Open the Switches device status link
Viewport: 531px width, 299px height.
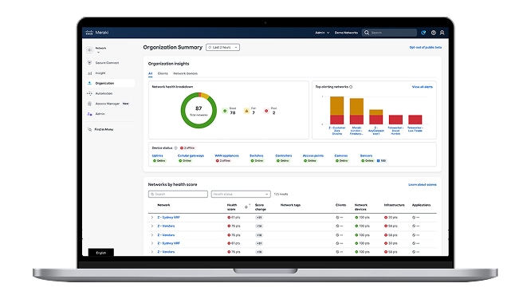click(x=257, y=155)
